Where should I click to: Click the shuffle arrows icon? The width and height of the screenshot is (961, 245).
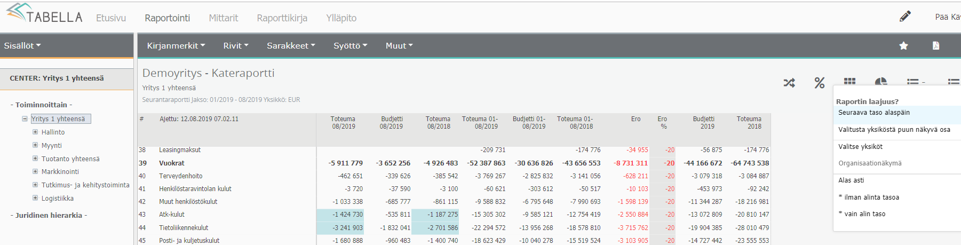pyautogui.click(x=789, y=83)
